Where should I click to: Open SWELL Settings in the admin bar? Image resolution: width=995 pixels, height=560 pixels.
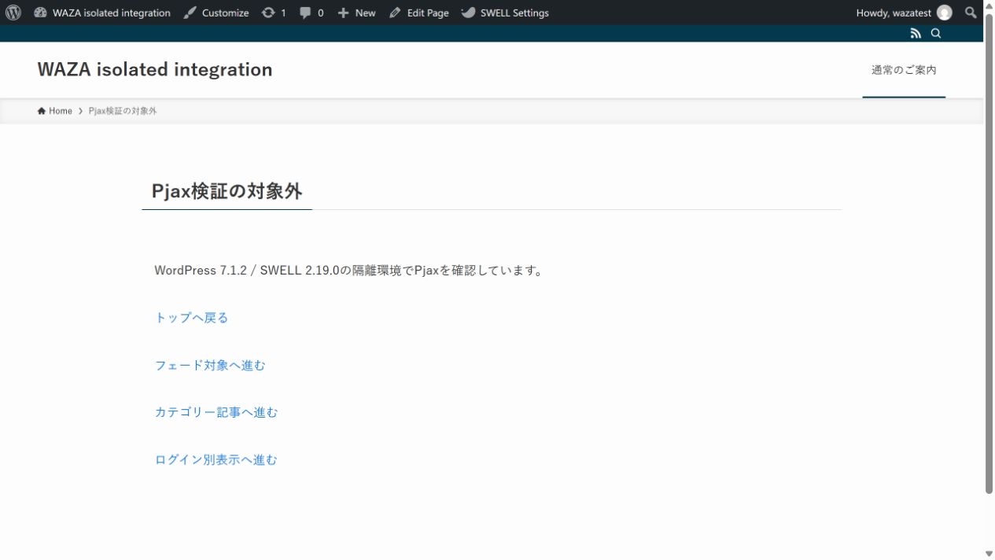pyautogui.click(x=505, y=13)
